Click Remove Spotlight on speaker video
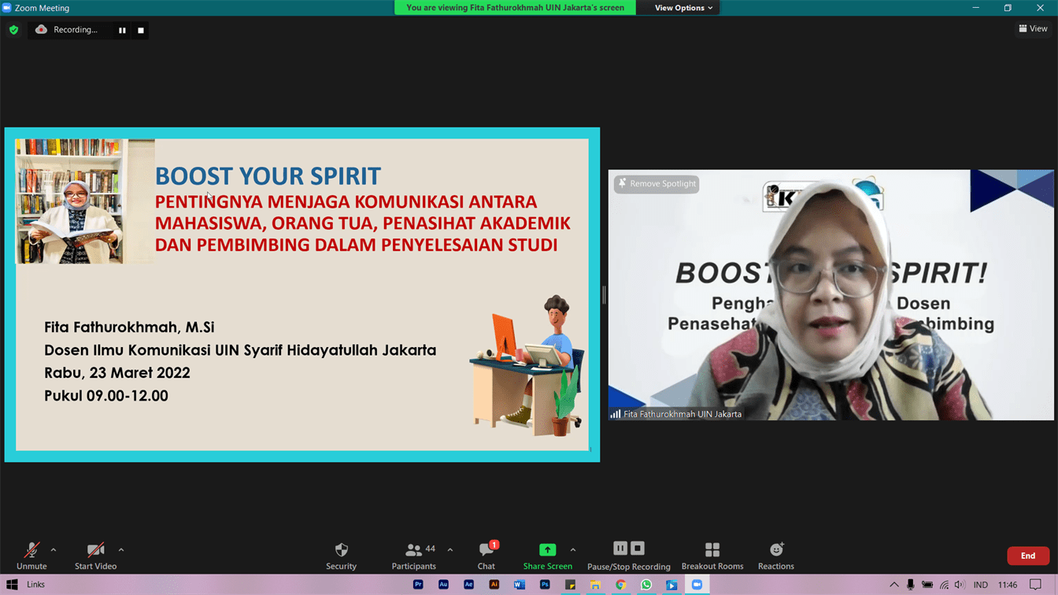Screen dimensions: 1058x595 tap(657, 183)
